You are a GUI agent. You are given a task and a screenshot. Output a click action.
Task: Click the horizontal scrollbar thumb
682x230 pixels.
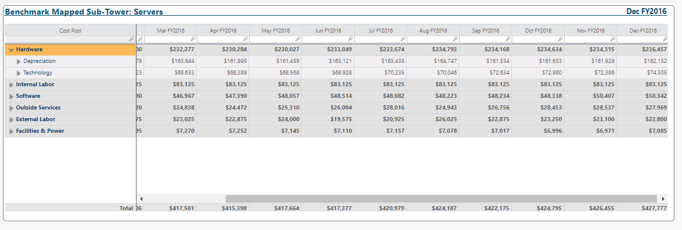point(441,199)
